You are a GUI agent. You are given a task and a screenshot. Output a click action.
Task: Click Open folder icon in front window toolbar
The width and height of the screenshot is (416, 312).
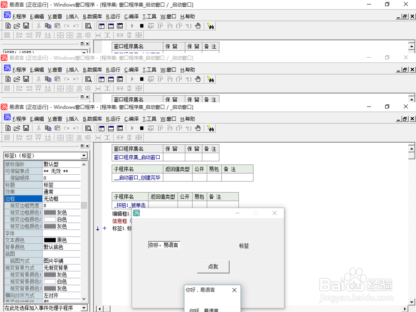(17, 129)
